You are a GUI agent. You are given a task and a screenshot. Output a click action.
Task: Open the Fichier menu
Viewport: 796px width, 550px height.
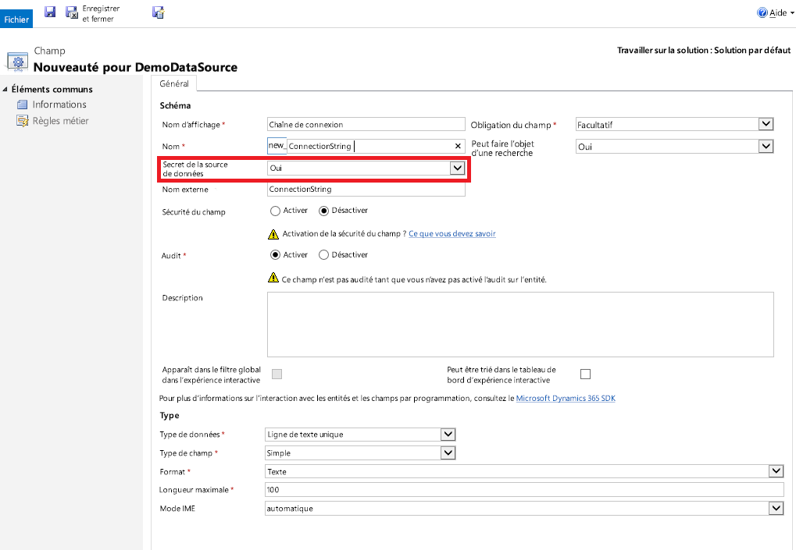tap(16, 20)
